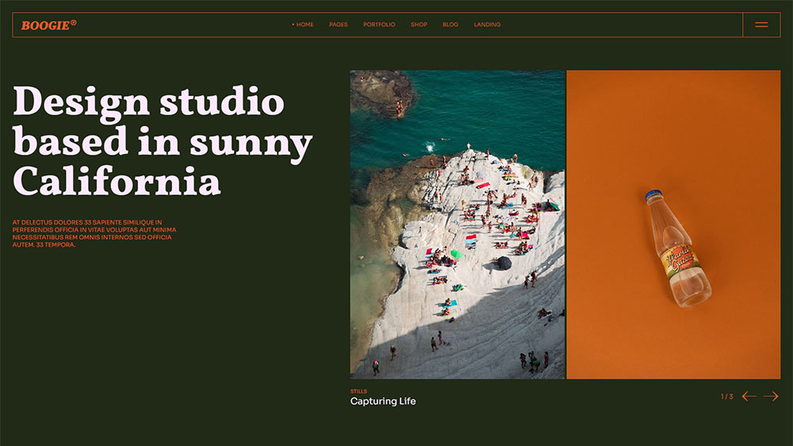Click the 1/3 slide counter
This screenshot has width=793, height=446.
click(x=726, y=396)
